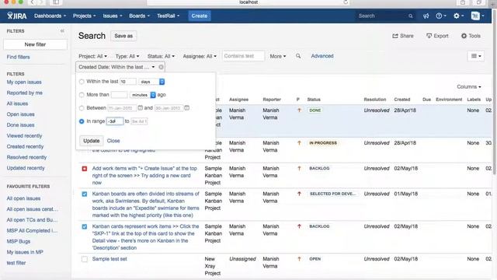497x280 pixels.
Task: Open 'Resolved recently' filter
Action: pyautogui.click(x=26, y=157)
